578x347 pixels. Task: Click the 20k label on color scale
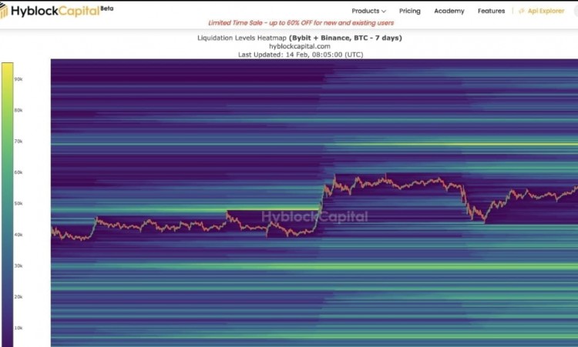point(18,296)
